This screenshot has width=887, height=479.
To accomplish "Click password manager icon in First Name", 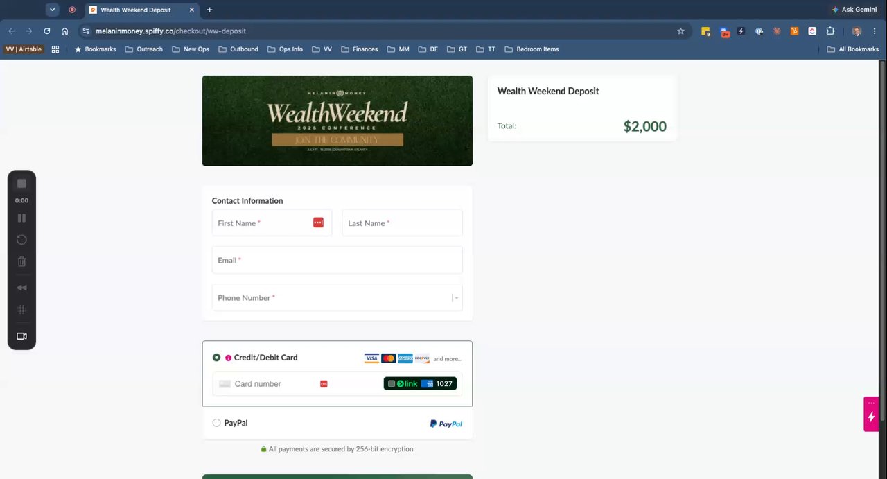I will click(318, 223).
